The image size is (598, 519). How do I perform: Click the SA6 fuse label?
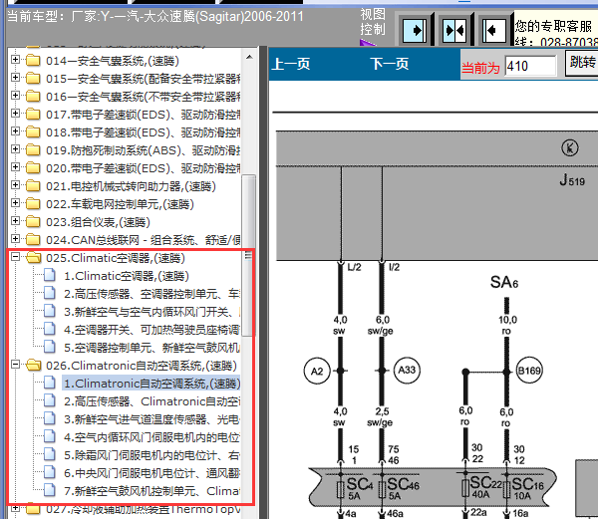click(504, 282)
